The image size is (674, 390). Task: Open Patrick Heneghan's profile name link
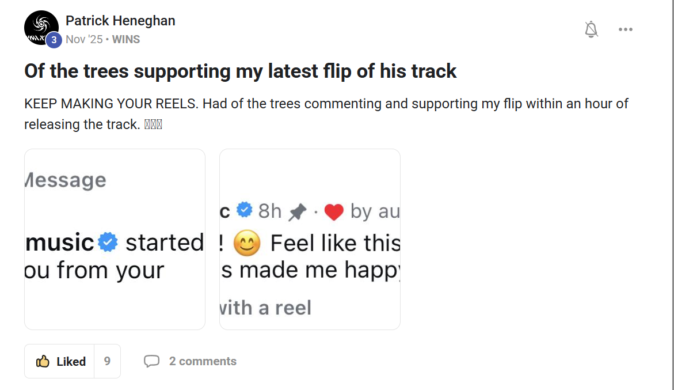coord(120,21)
